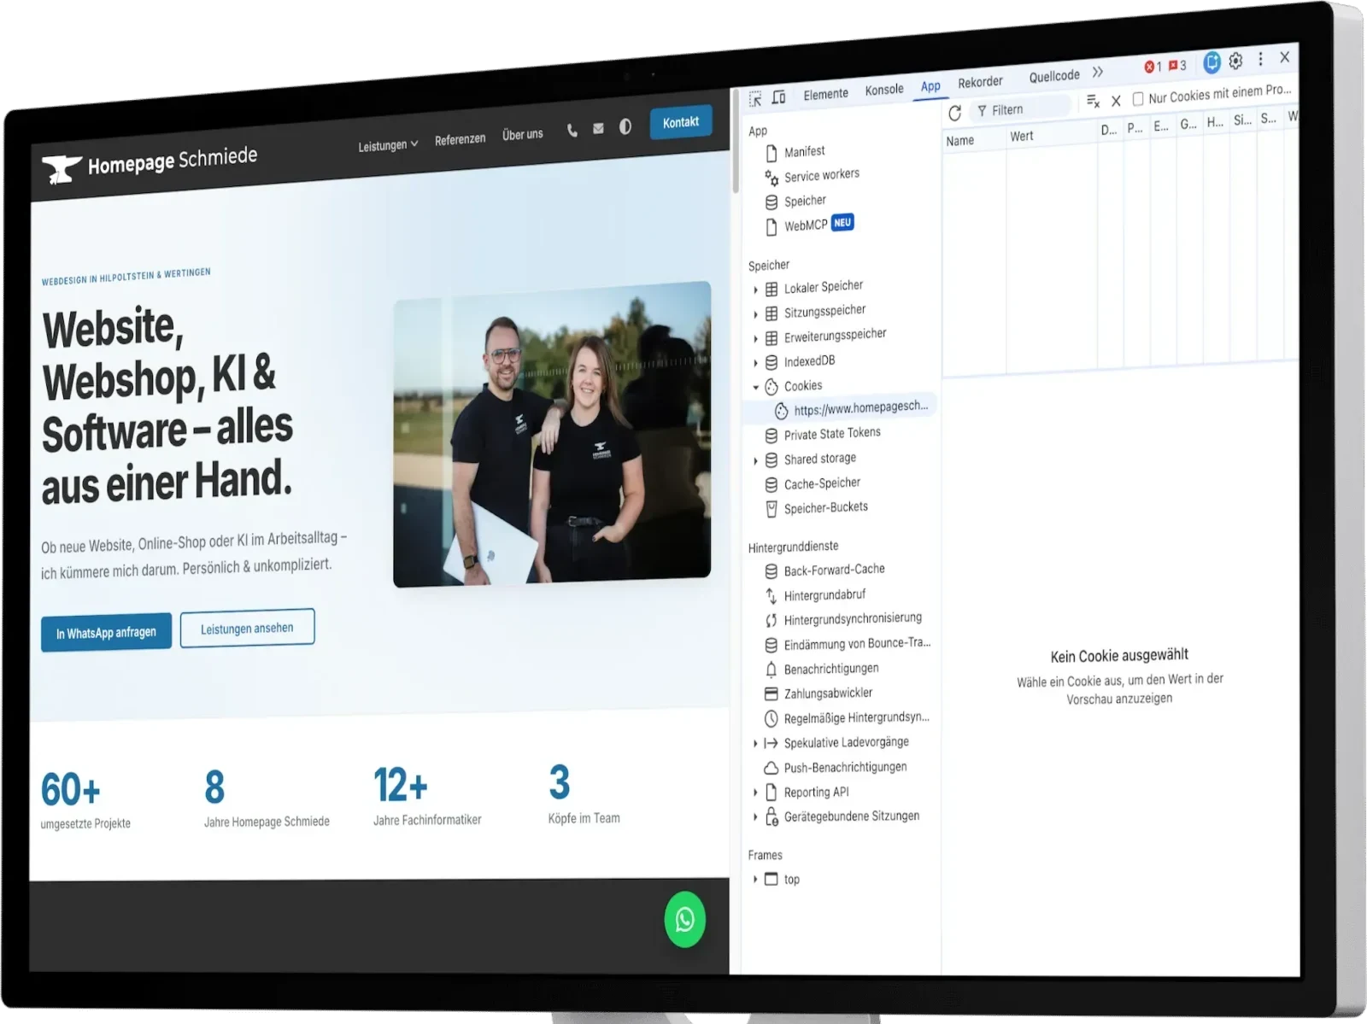The image size is (1367, 1024).
Task: Switch to the Konsole tab
Action: pyautogui.click(x=883, y=90)
